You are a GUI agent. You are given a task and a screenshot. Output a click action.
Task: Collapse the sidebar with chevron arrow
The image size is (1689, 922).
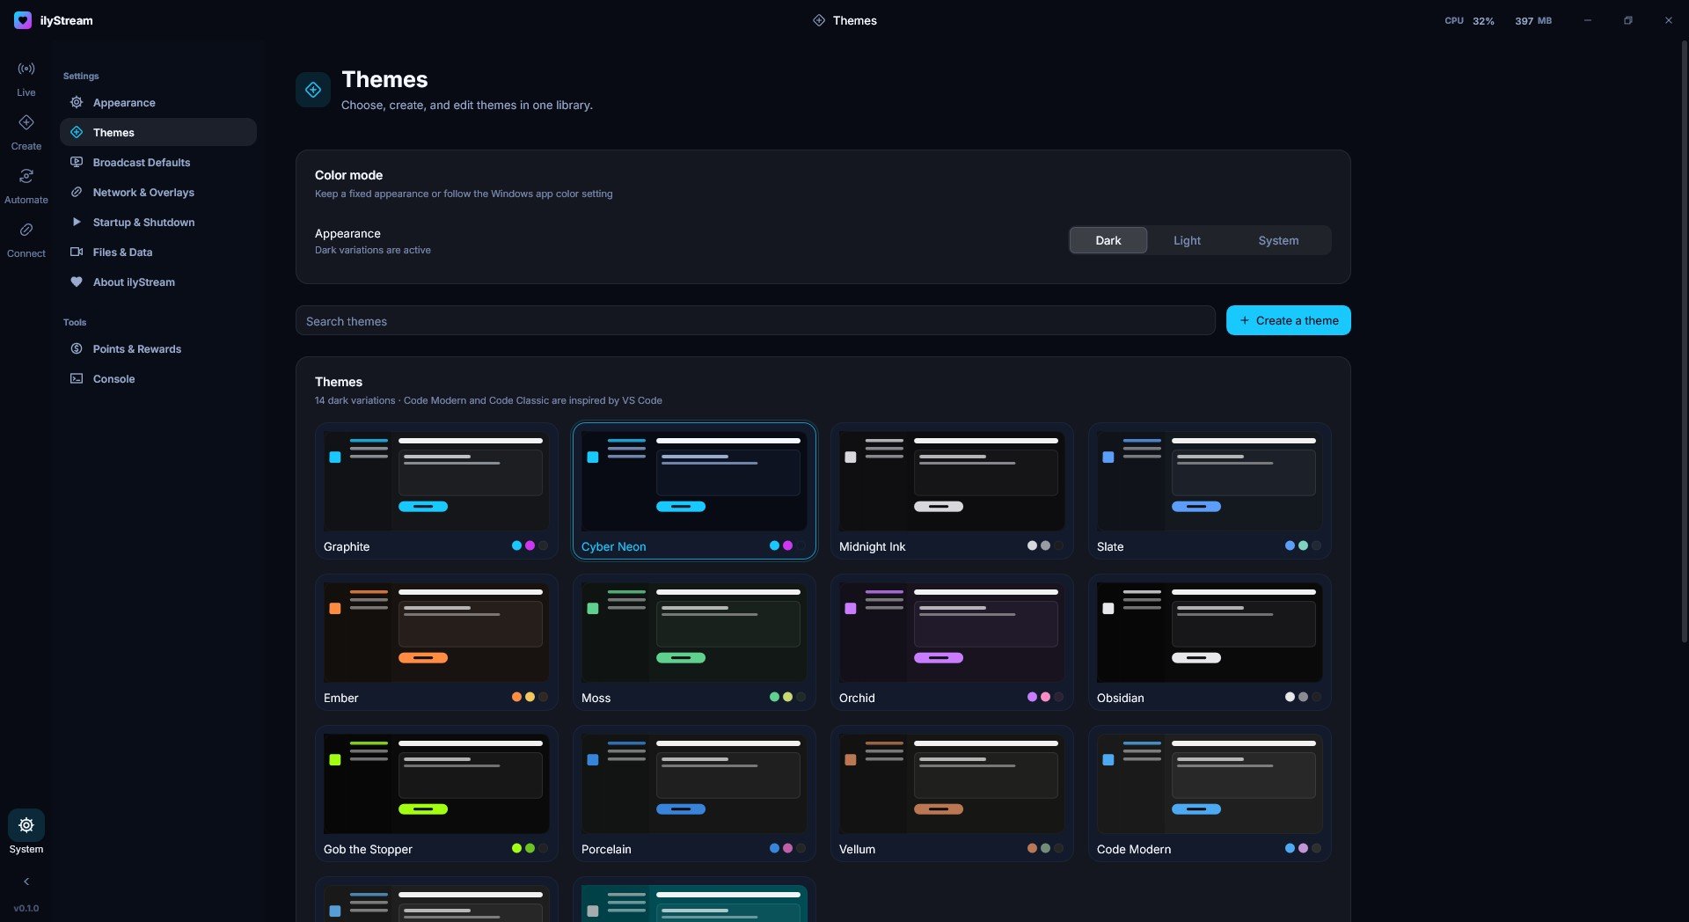[x=26, y=882]
